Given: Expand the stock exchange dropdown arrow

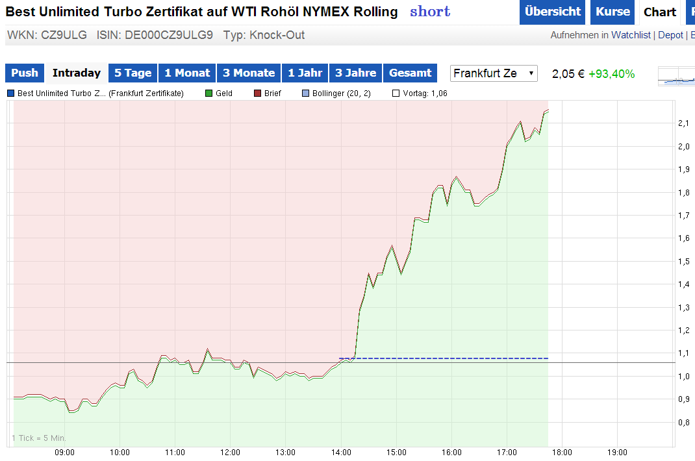Looking at the screenshot, I should click(x=531, y=73).
